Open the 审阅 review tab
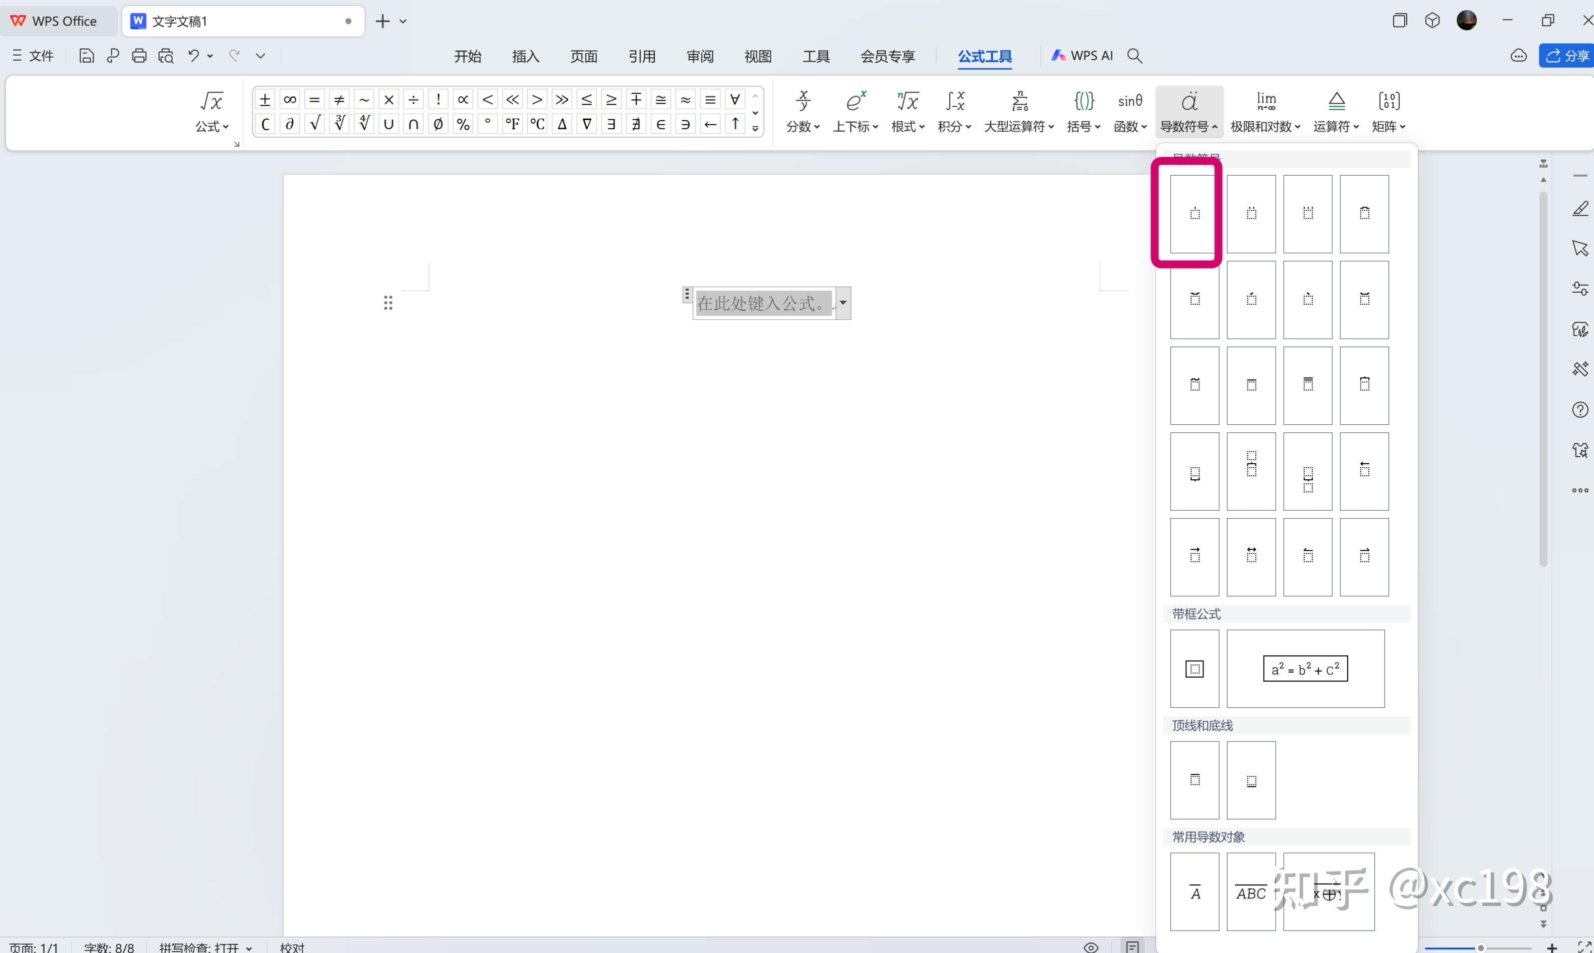This screenshot has width=1594, height=953. (x=700, y=57)
